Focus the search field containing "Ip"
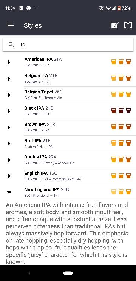136x281 pixels. (68, 44)
